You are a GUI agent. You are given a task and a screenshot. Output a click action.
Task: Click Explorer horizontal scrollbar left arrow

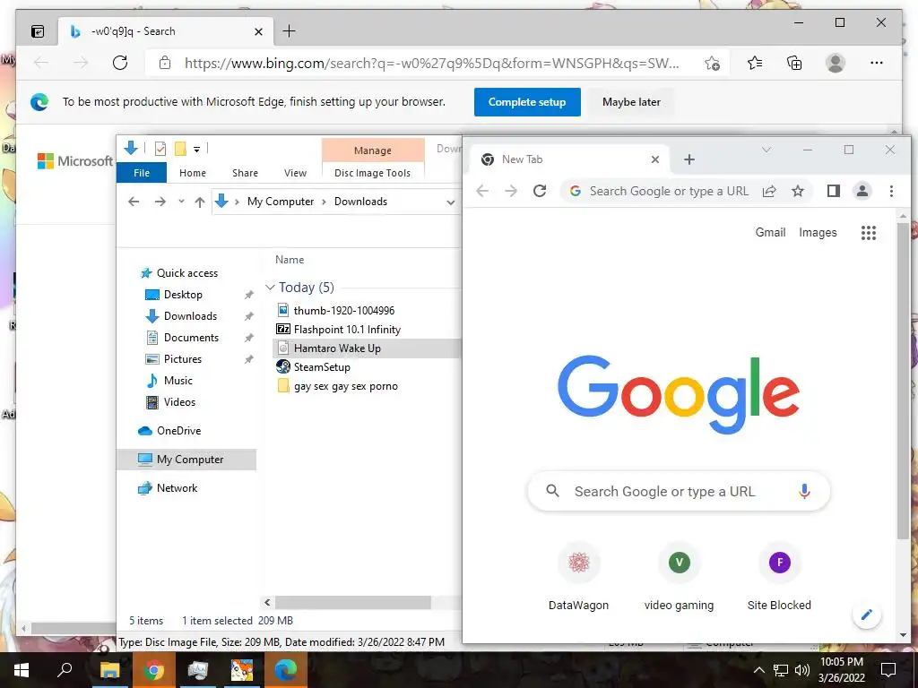coord(267,602)
